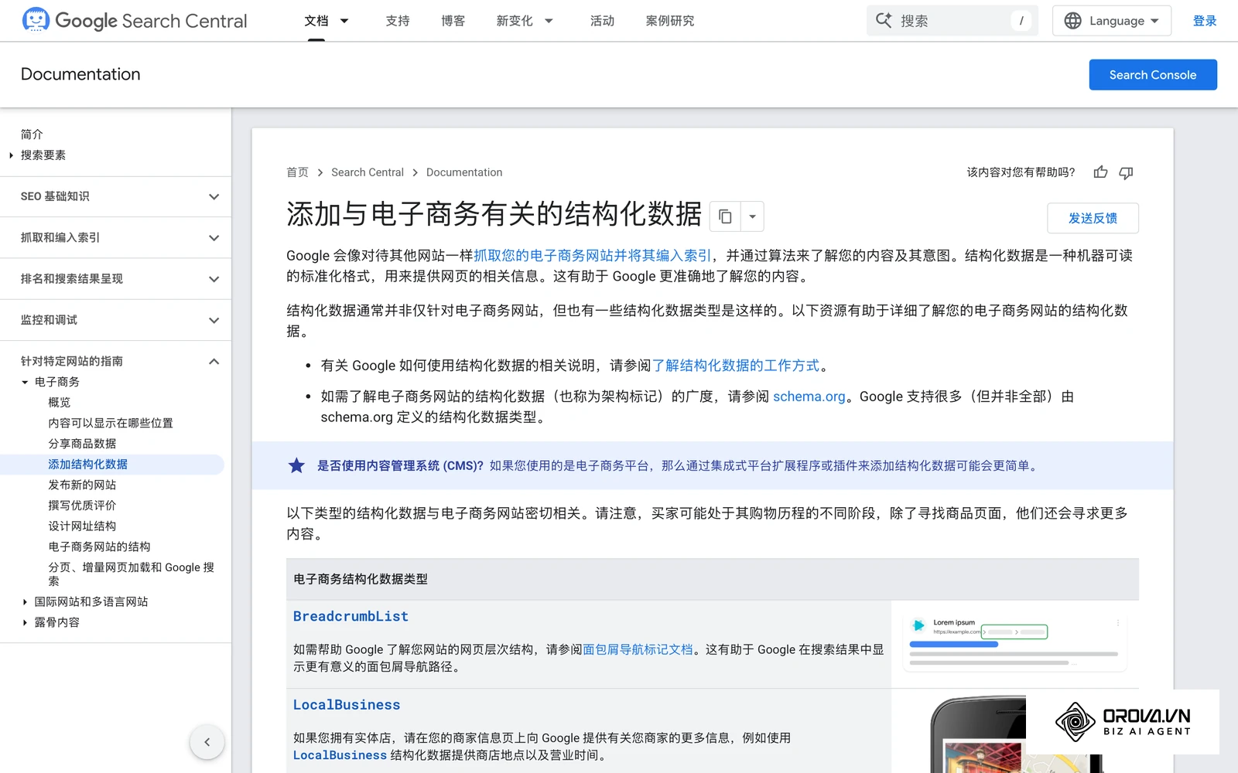This screenshot has height=773, width=1238.
Task: Click the thumbs down not helpful icon
Action: (1126, 172)
